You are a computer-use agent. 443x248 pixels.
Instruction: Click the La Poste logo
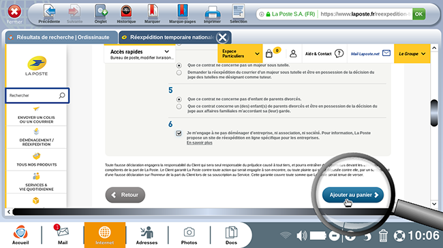coord(36,66)
